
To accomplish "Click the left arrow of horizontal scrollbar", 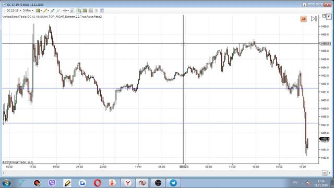I will [x=4, y=173].
